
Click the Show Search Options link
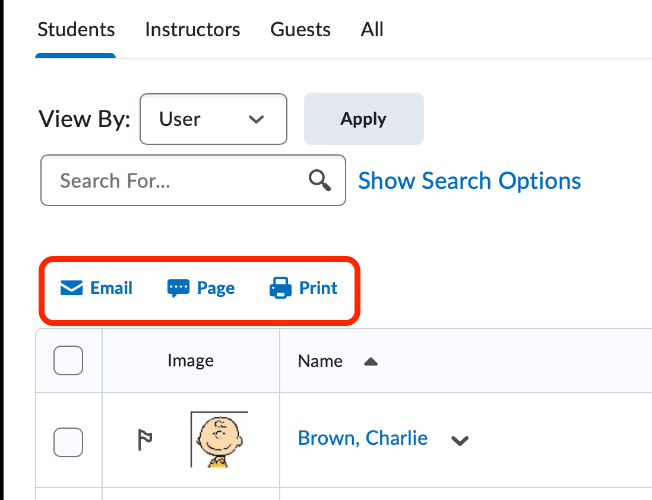click(469, 181)
